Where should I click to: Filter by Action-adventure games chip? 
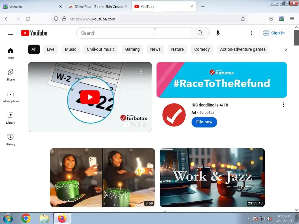point(243,49)
